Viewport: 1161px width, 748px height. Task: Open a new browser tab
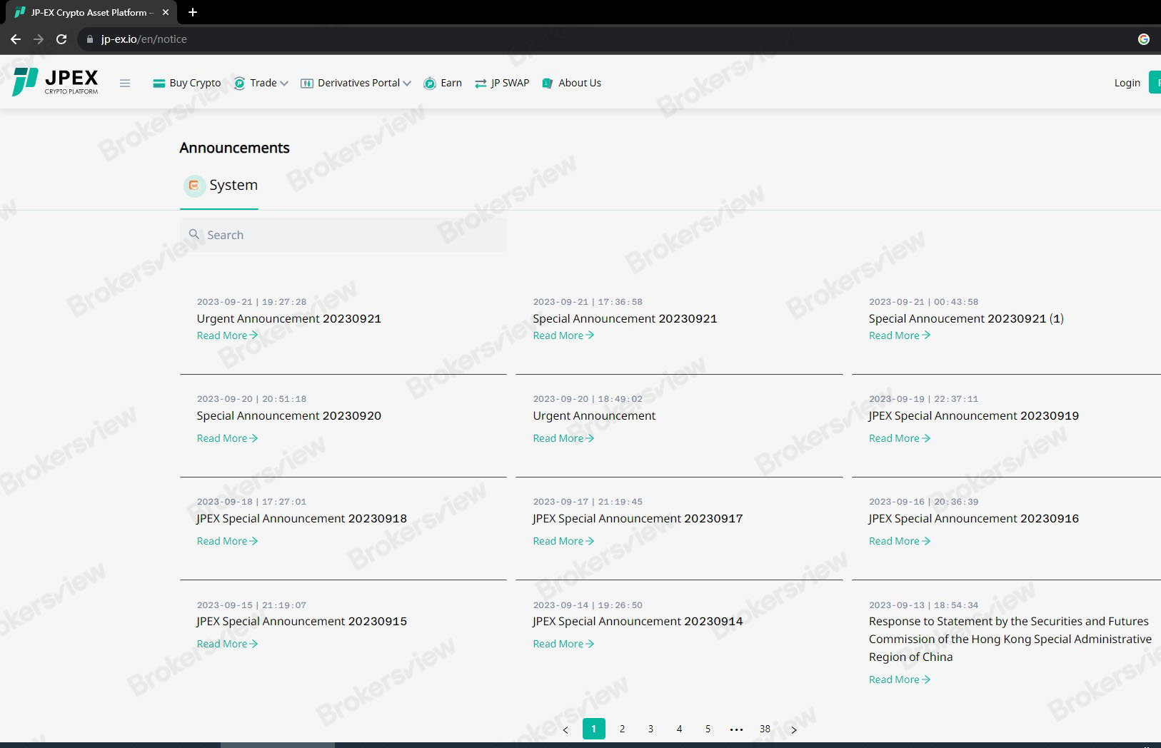[x=193, y=12]
